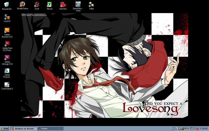Click the green signal strength tray icon
The width and height of the screenshot is (209, 131).
(183, 129)
